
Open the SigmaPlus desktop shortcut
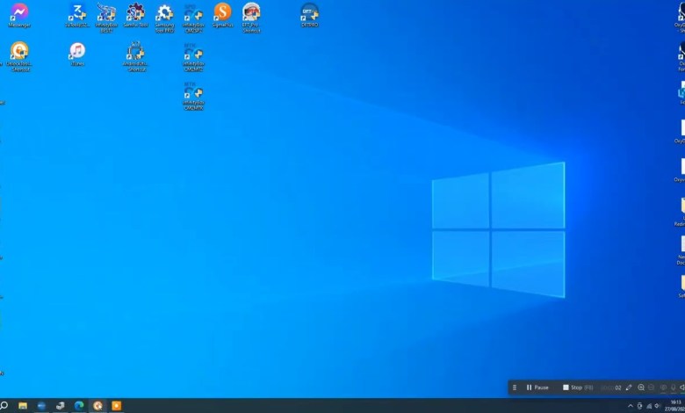(x=222, y=12)
